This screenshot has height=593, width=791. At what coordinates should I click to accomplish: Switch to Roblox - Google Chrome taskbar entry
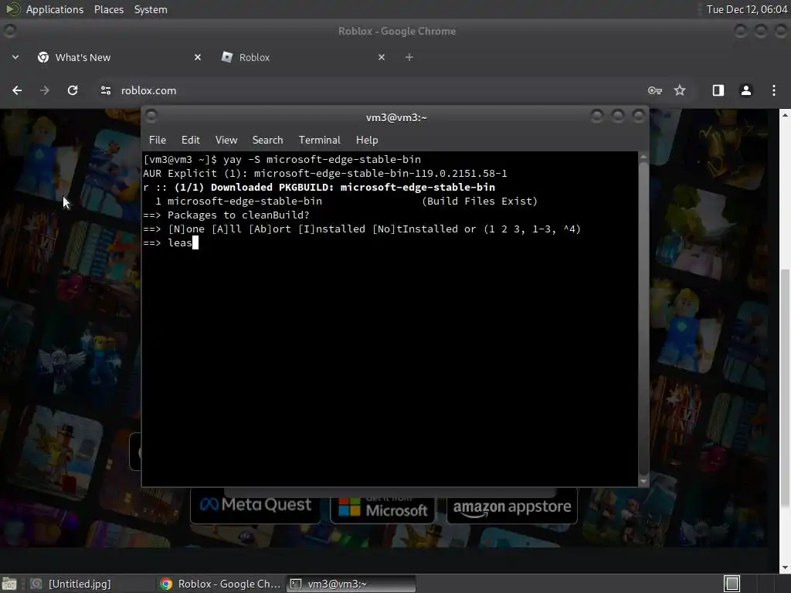(220, 584)
